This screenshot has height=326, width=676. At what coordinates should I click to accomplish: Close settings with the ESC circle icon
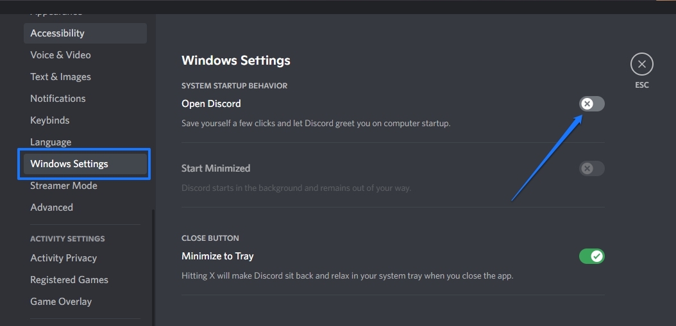(x=641, y=64)
